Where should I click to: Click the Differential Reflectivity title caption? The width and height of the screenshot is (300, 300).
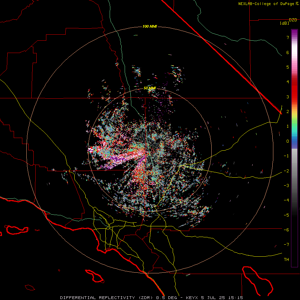(151, 298)
